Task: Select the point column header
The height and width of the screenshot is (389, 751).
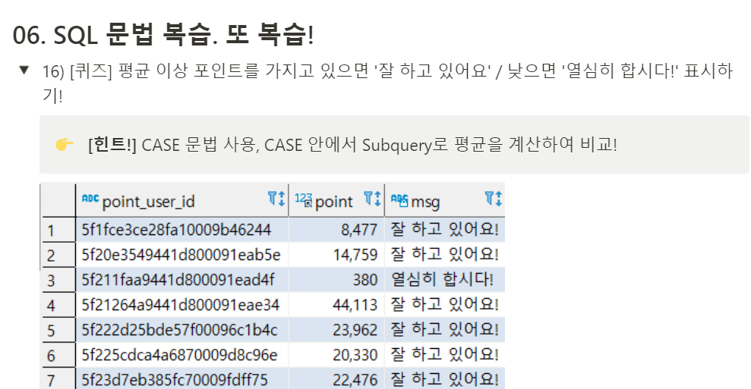Action: pos(336,200)
